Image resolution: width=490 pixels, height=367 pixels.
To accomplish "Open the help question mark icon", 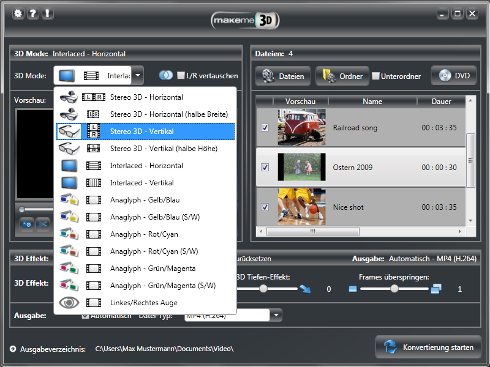I will (x=32, y=13).
